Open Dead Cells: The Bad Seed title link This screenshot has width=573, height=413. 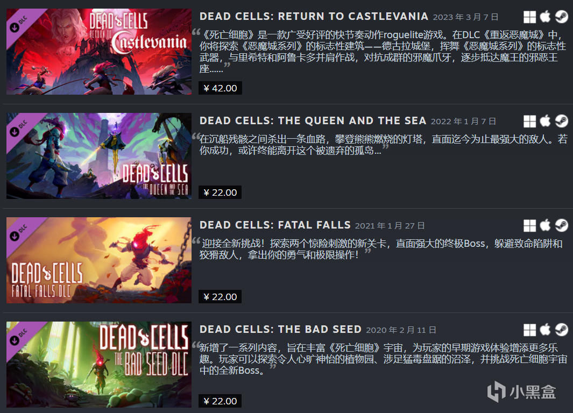click(x=281, y=329)
